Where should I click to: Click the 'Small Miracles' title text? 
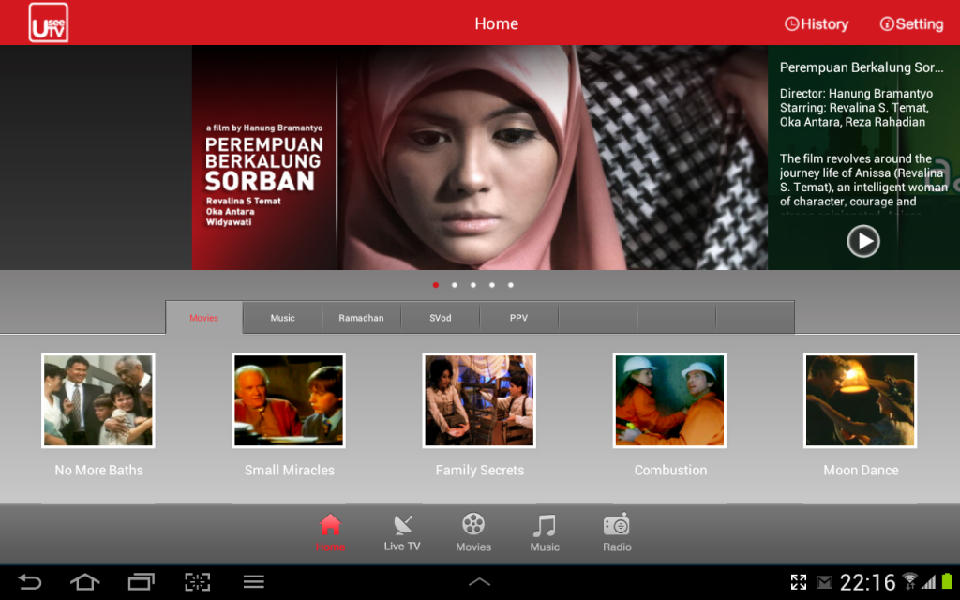point(290,471)
